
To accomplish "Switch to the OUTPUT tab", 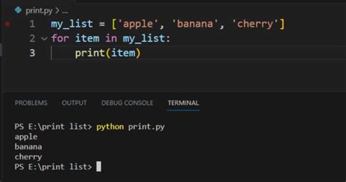I will point(74,103).
